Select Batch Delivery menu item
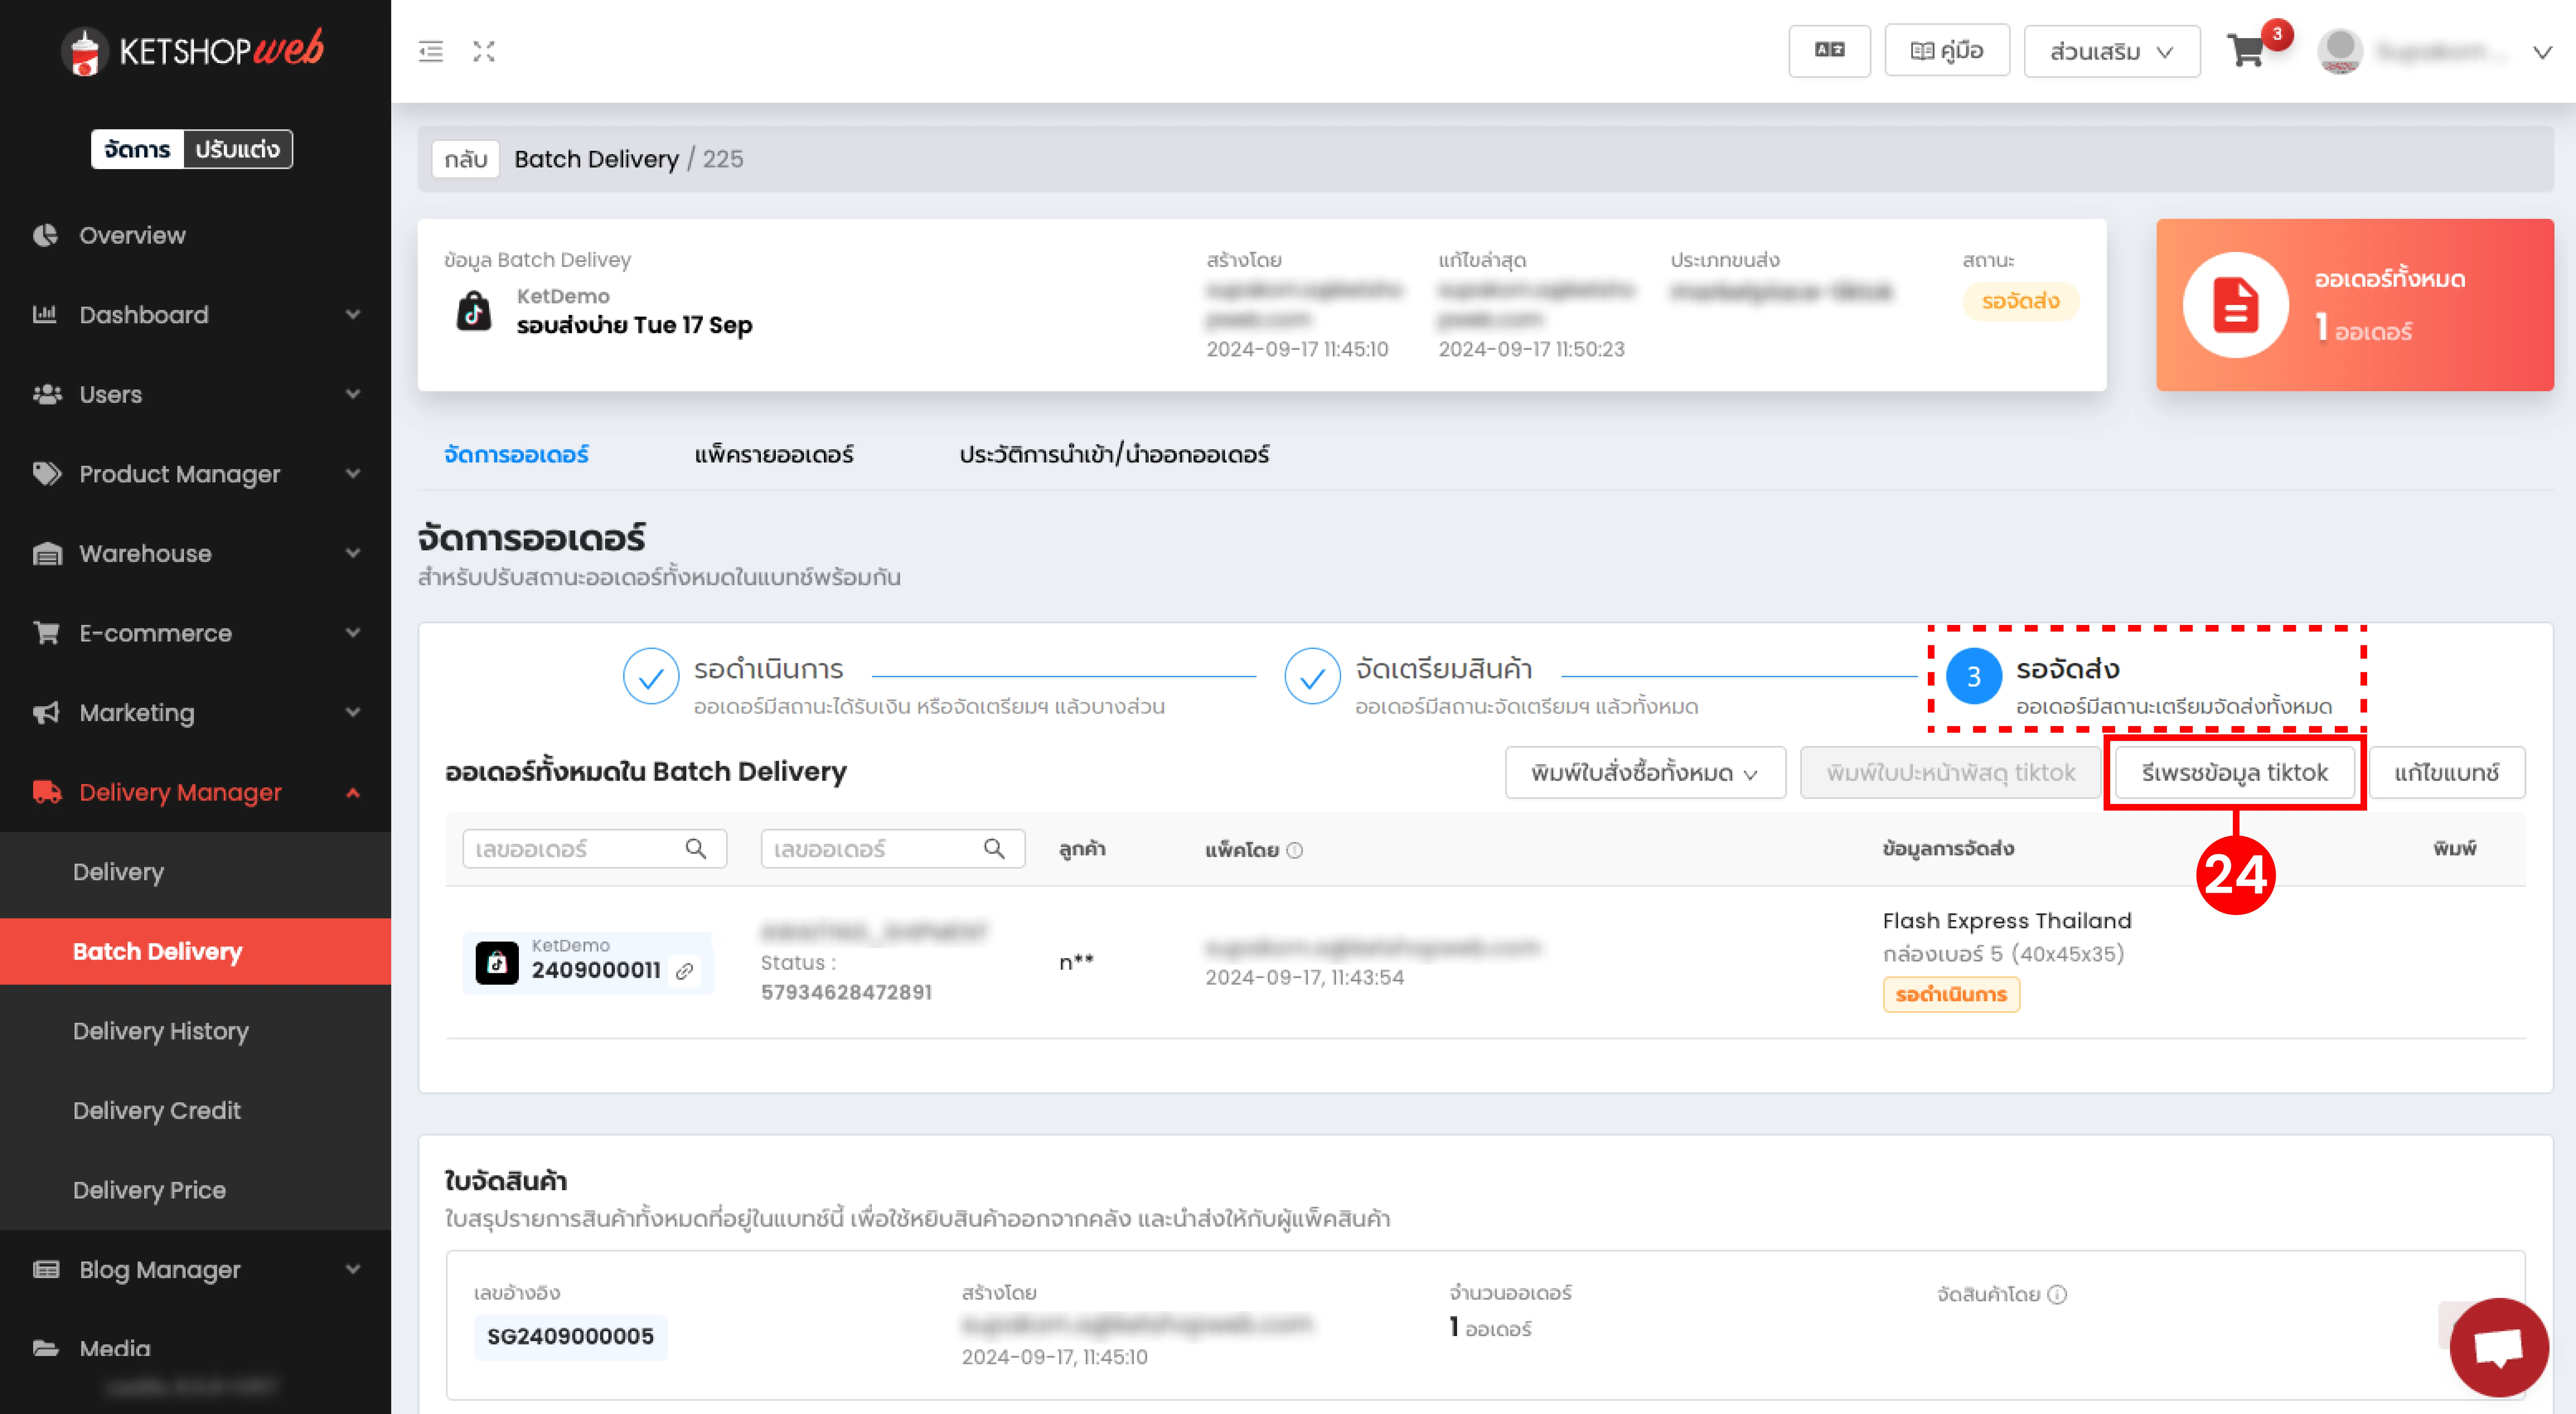 tap(195, 951)
